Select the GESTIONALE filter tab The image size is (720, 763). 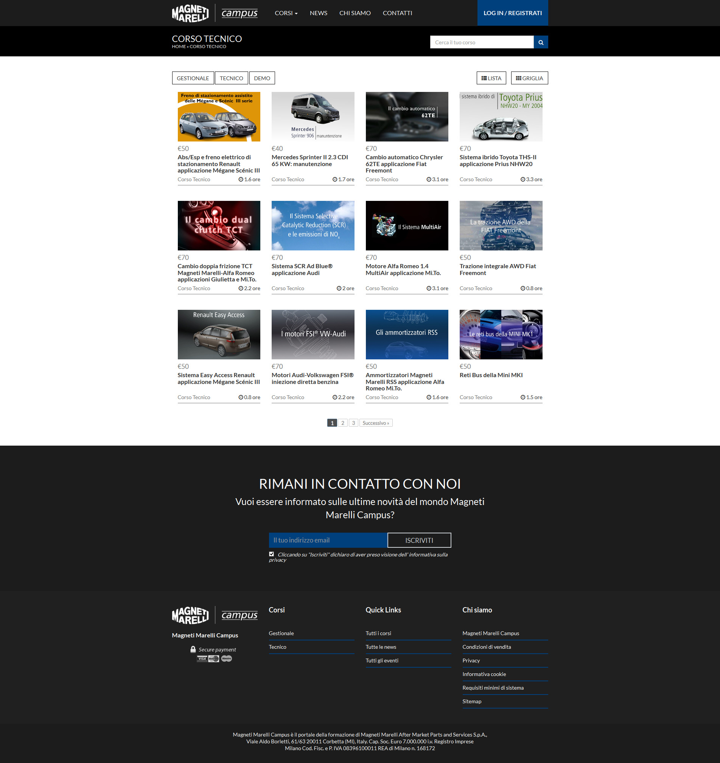tap(193, 78)
